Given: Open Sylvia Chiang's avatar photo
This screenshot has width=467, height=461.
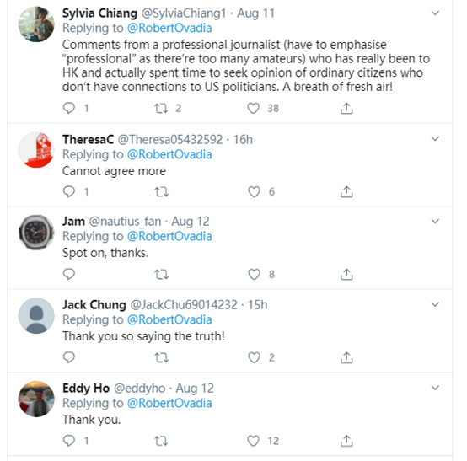Looking at the screenshot, I should tap(36, 24).
